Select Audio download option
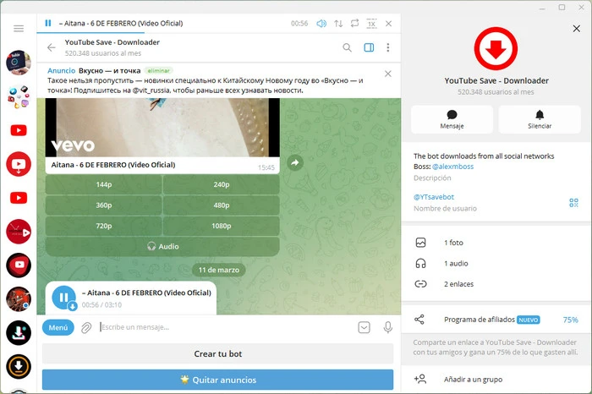 pyautogui.click(x=162, y=246)
